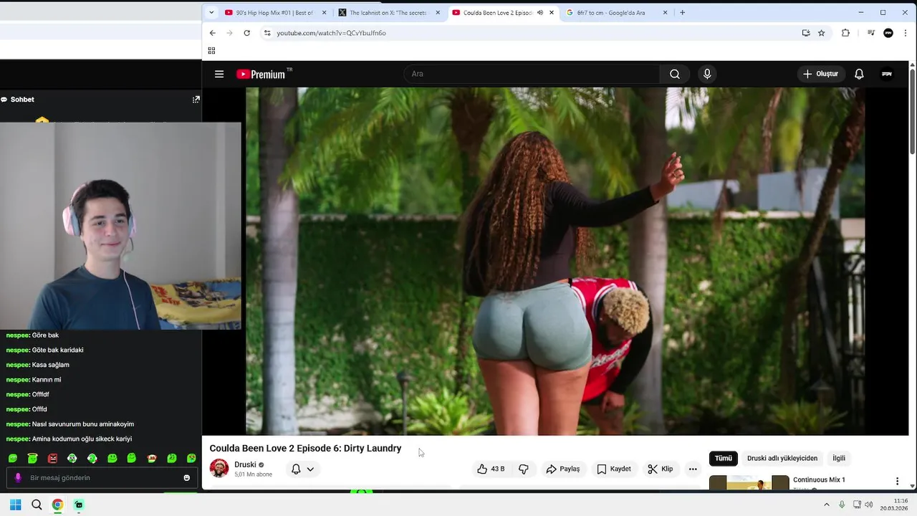Click Chrome back navigation arrow
The height and width of the screenshot is (516, 917).
(213, 33)
